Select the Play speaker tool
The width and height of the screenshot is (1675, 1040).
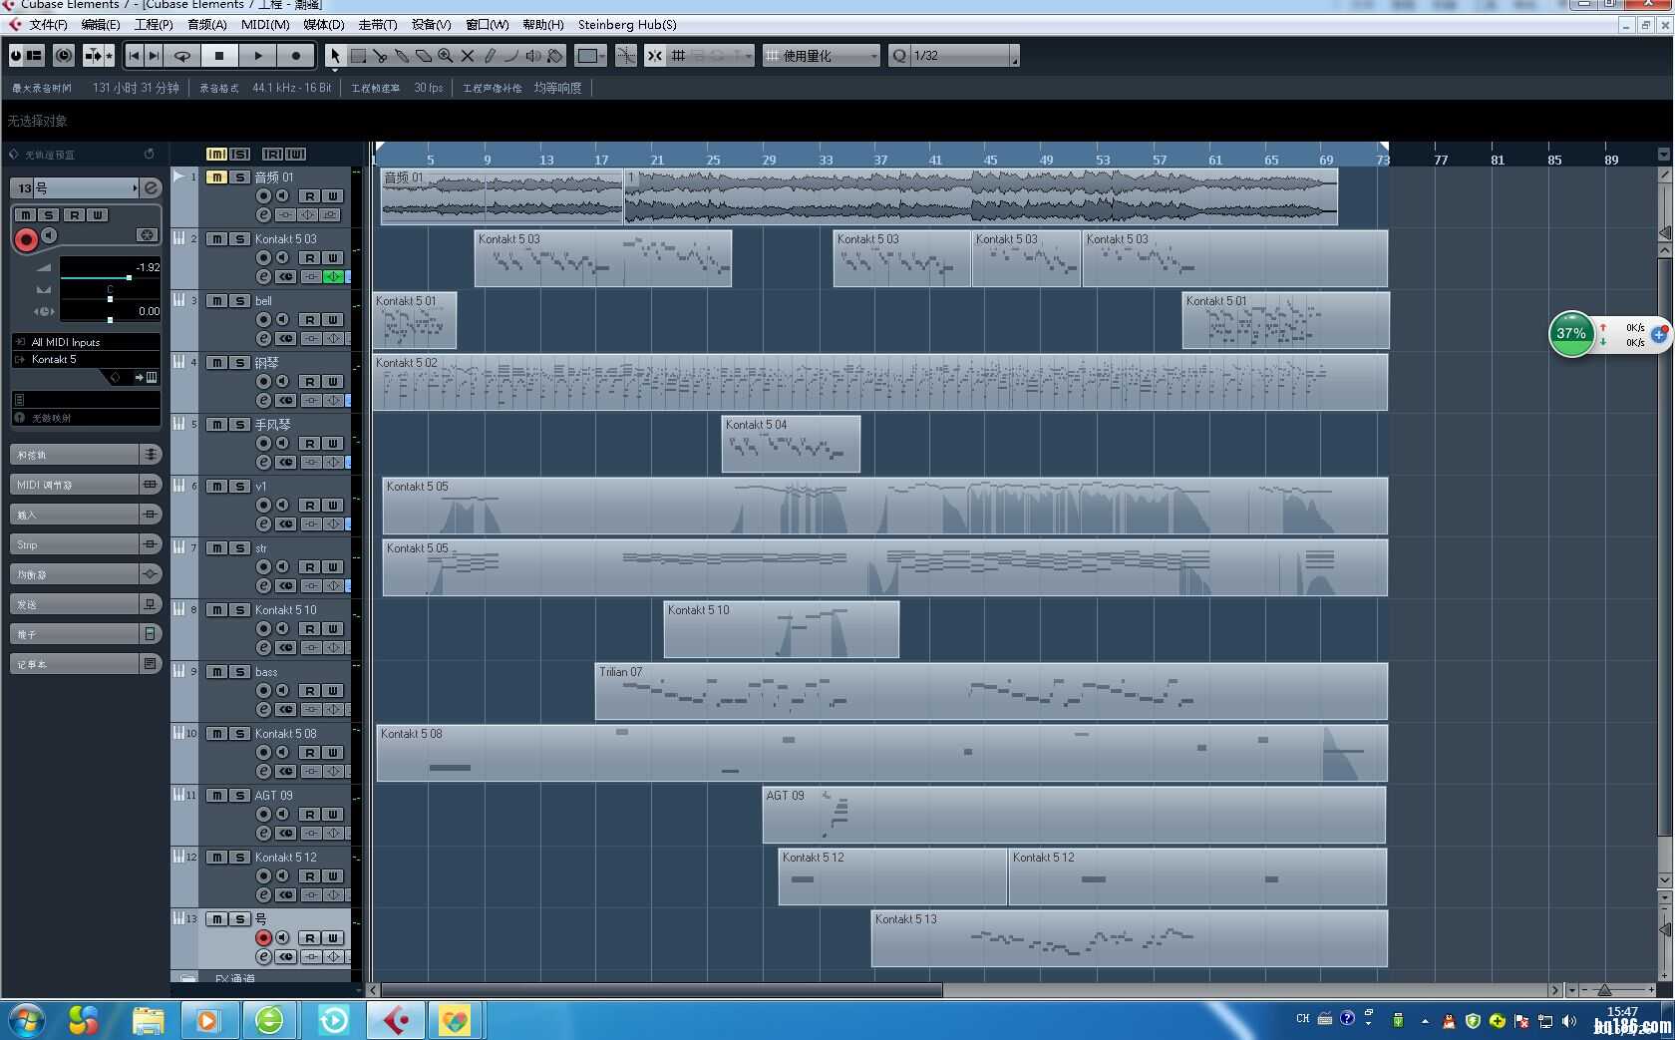pos(534,56)
